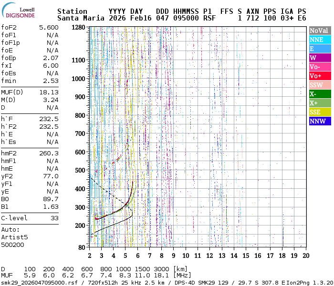Viewport: 334px width, 286px height.
Task: Click the yF2 value 77.0
Action: (x=51, y=176)
